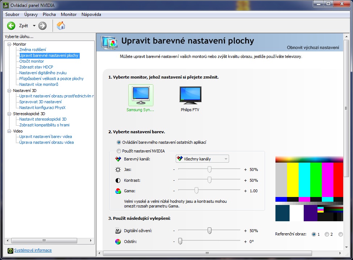Viewport: 353px width, 260px height.
Task: Click the Kontrast half-circle icon
Action: [118, 180]
